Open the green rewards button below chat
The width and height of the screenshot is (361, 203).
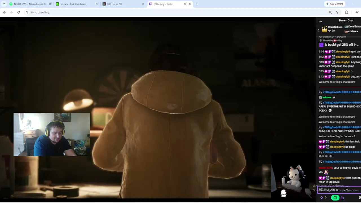(x=335, y=198)
